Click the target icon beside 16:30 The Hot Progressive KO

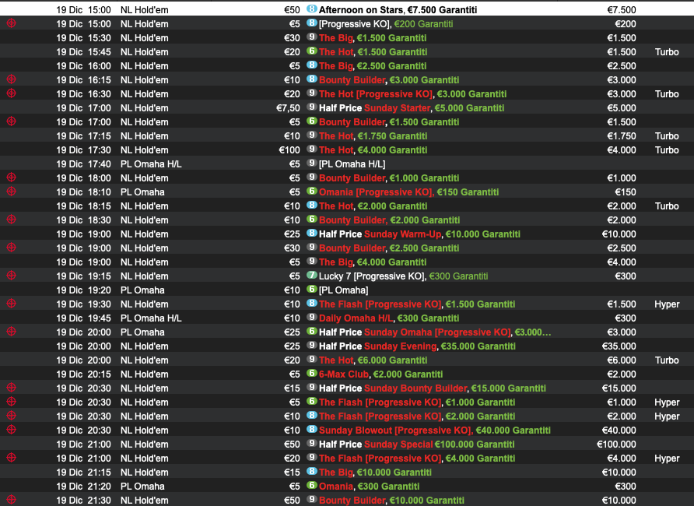(12, 93)
